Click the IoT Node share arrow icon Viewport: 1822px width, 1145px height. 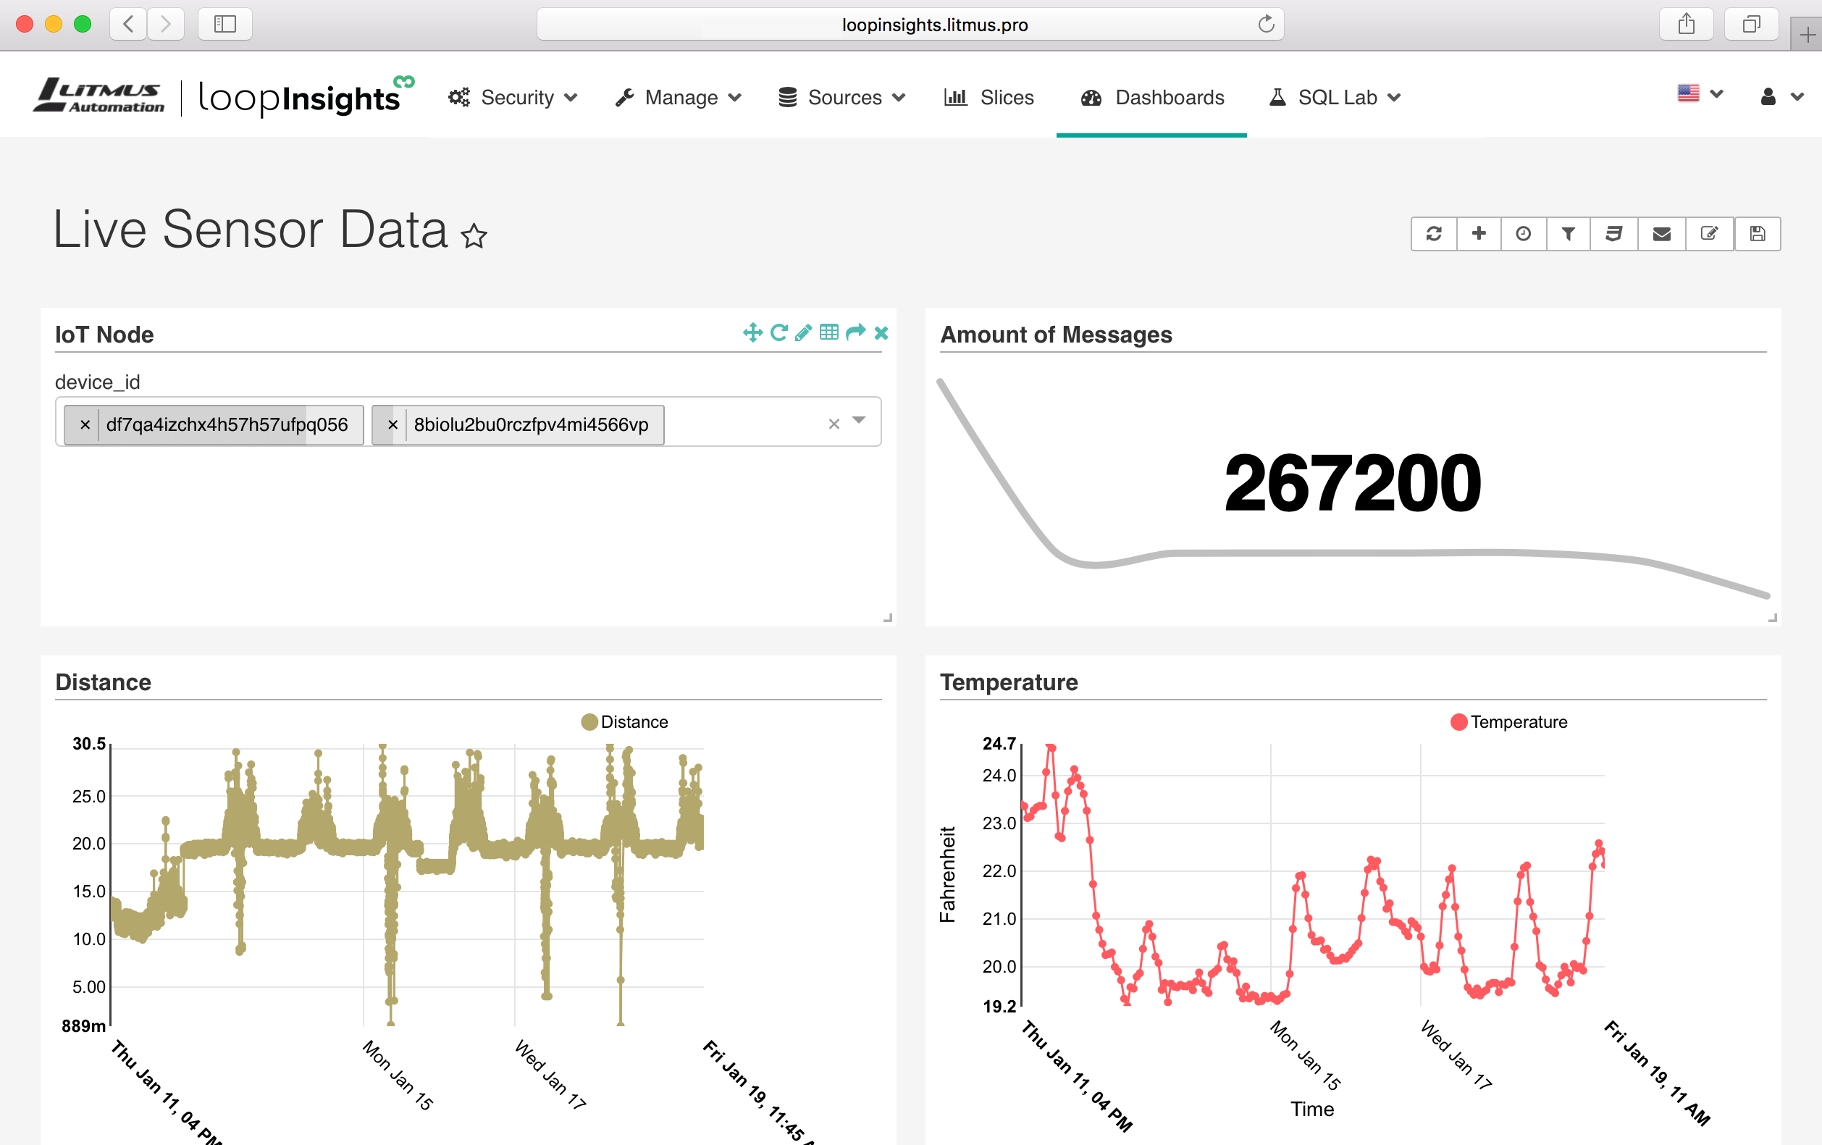(x=855, y=333)
